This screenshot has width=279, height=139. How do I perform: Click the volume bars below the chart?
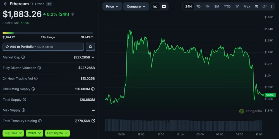[x=184, y=125]
